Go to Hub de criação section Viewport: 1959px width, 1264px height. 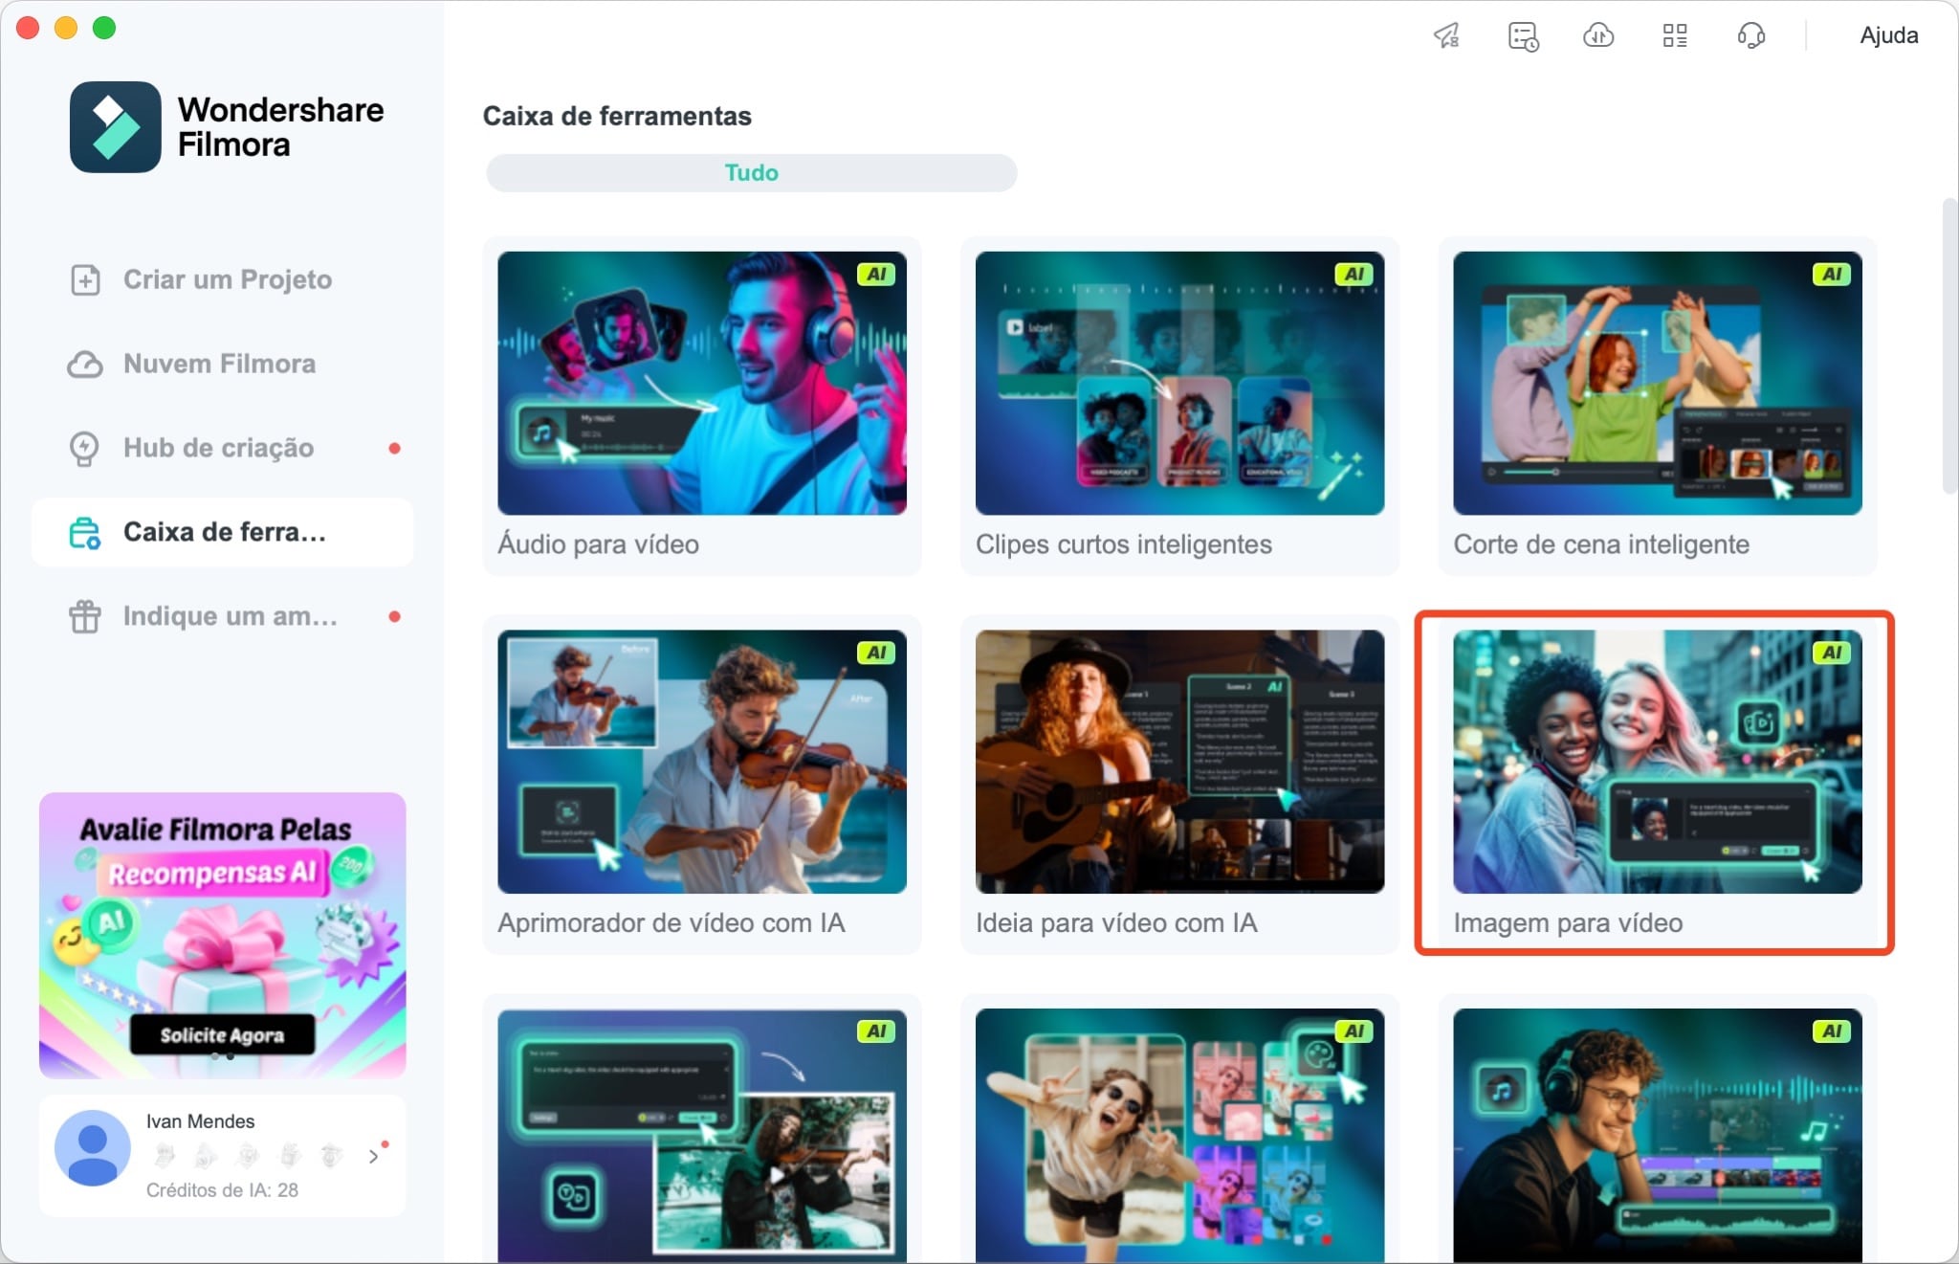pos(222,448)
